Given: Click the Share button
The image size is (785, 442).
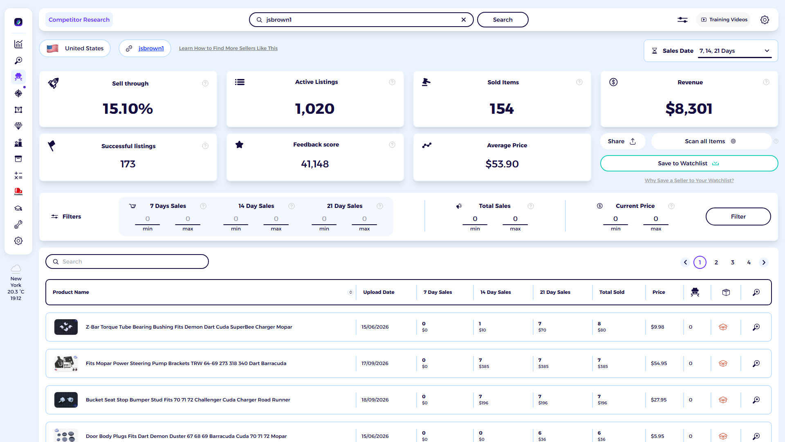Looking at the screenshot, I should [x=622, y=141].
